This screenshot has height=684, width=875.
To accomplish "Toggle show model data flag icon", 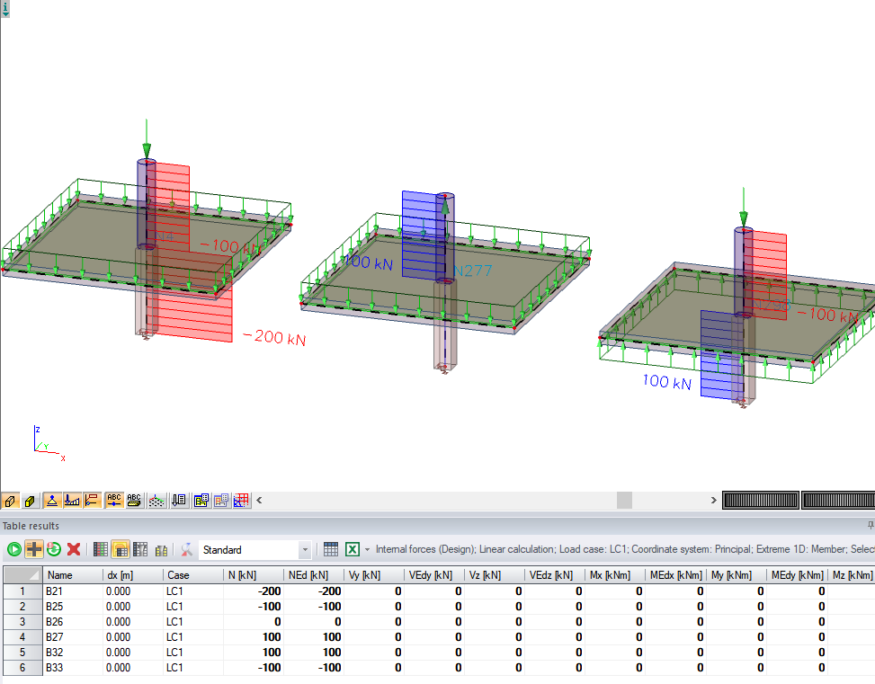I will pos(92,501).
